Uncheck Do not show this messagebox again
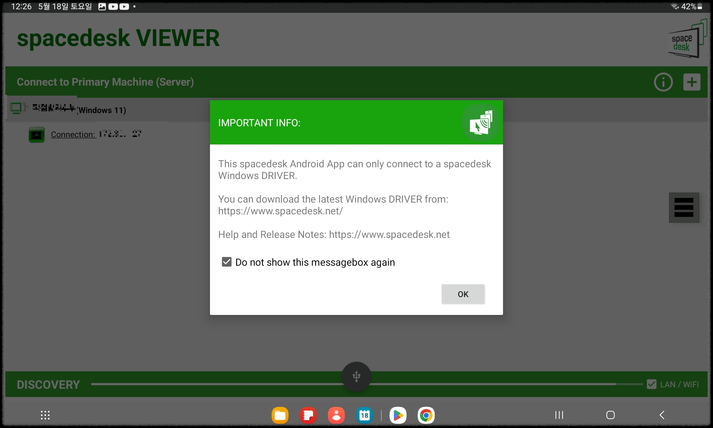The height and width of the screenshot is (428, 713). [x=227, y=262]
